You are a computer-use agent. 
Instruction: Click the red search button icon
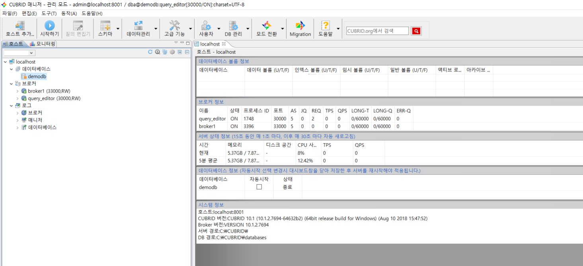click(416, 31)
